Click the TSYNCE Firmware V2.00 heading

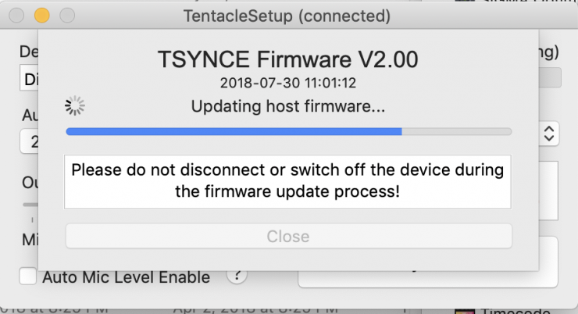pyautogui.click(x=287, y=59)
